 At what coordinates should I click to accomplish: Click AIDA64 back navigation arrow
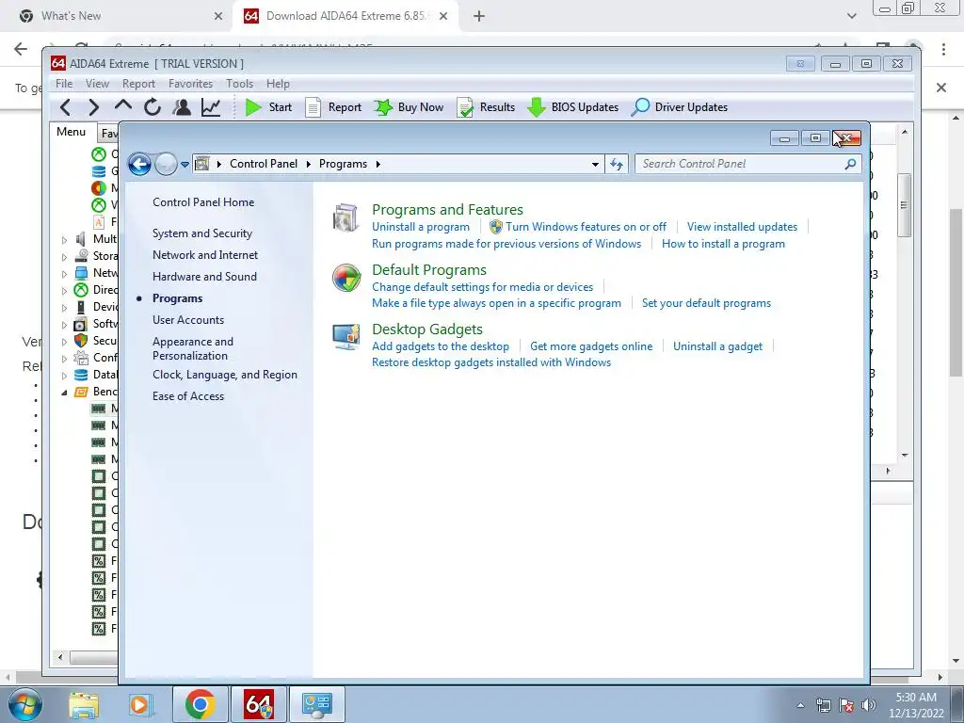click(66, 107)
